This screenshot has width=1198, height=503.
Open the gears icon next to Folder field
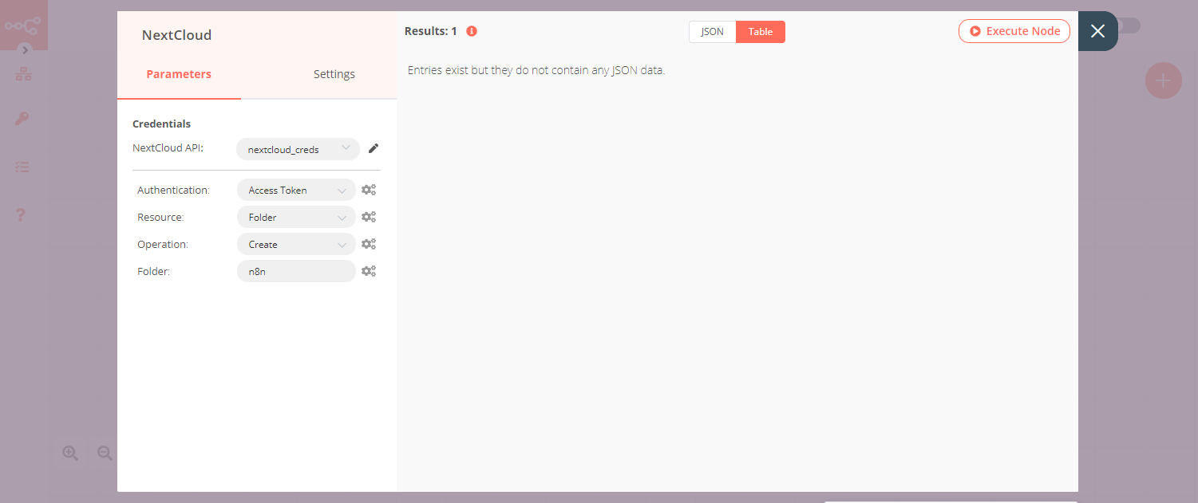(368, 270)
